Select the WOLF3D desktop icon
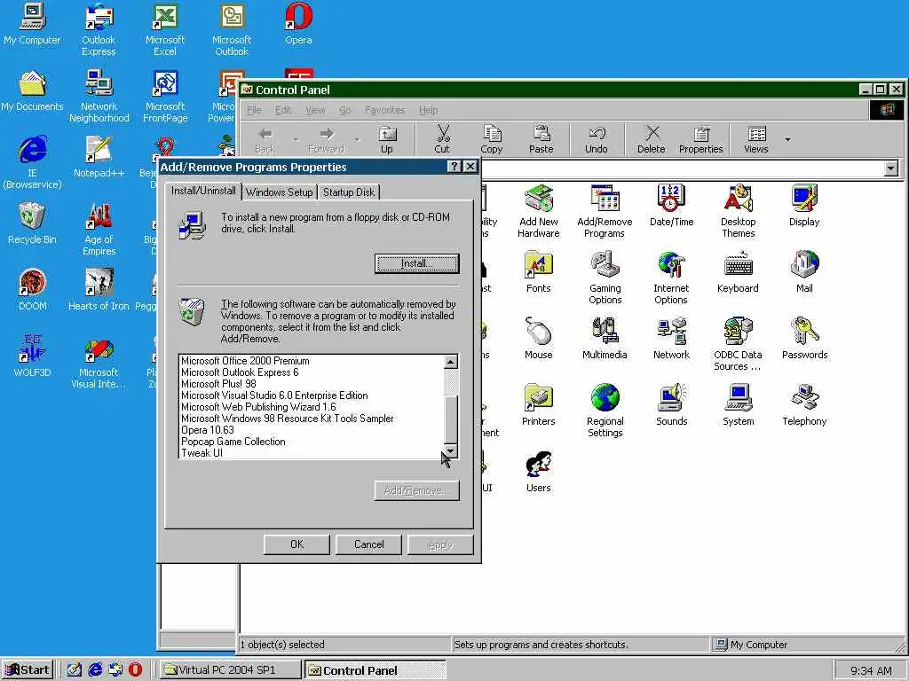 click(x=32, y=356)
